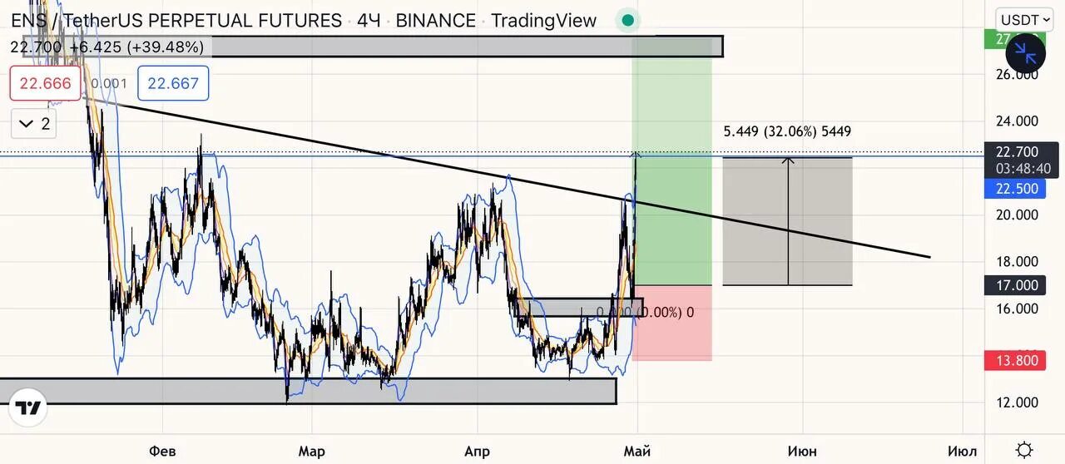Click the blue 22.500 price label
The height and width of the screenshot is (464, 1065).
(1017, 189)
